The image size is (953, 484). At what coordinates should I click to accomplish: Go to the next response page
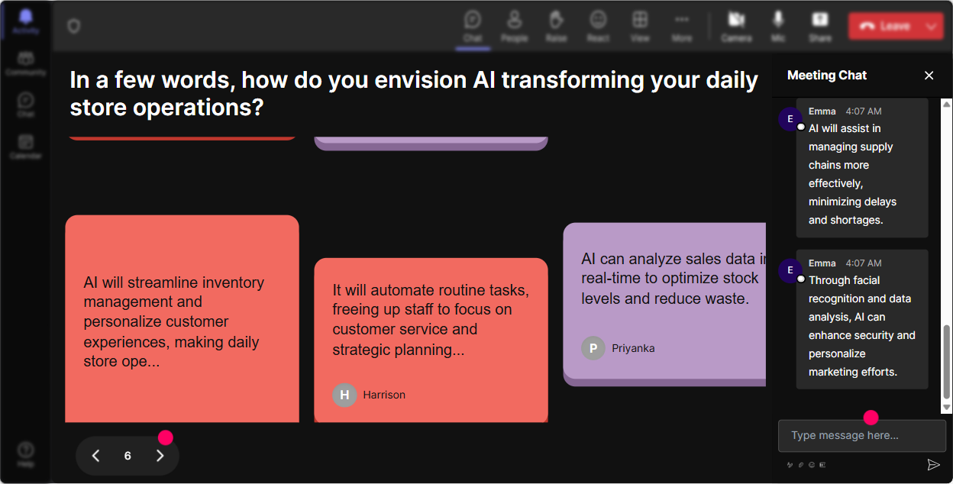(160, 456)
